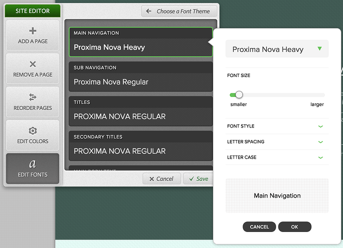This screenshot has width=343, height=248.
Task: Click the Add a Page label
Action: (32, 41)
